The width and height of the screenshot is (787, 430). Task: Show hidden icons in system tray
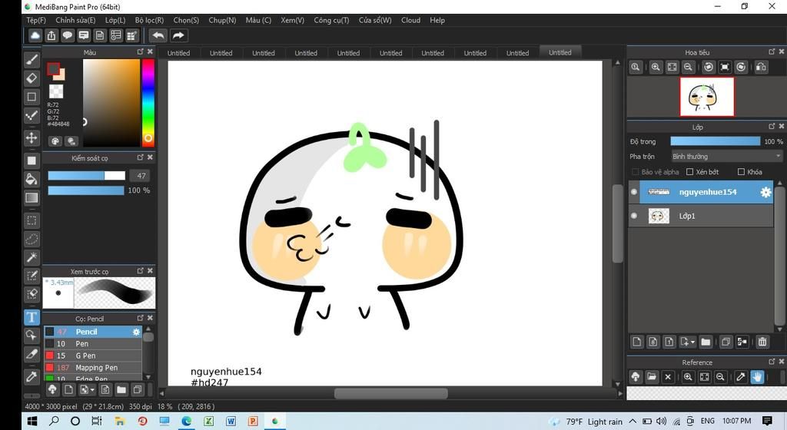point(633,421)
